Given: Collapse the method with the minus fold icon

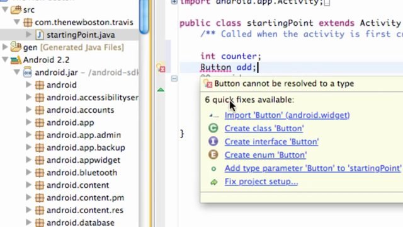Looking at the screenshot, I should 174,78.
